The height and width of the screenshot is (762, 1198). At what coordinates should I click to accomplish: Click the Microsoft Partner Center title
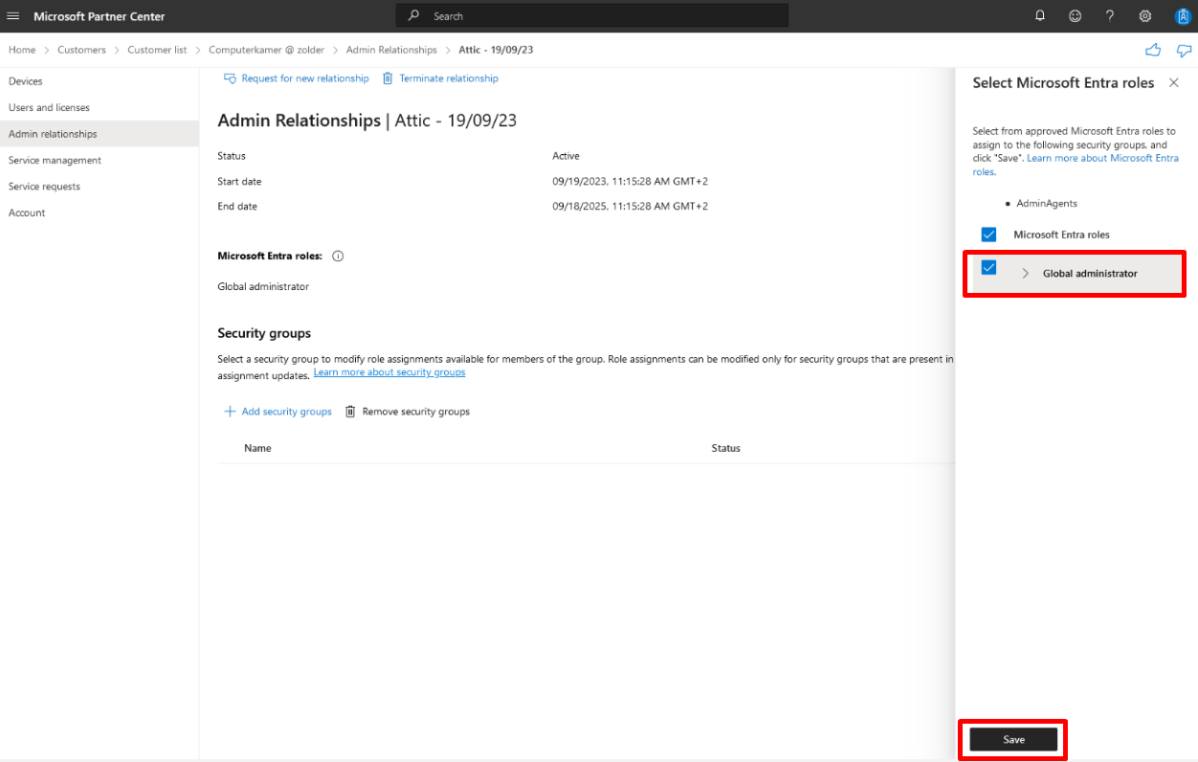click(100, 16)
